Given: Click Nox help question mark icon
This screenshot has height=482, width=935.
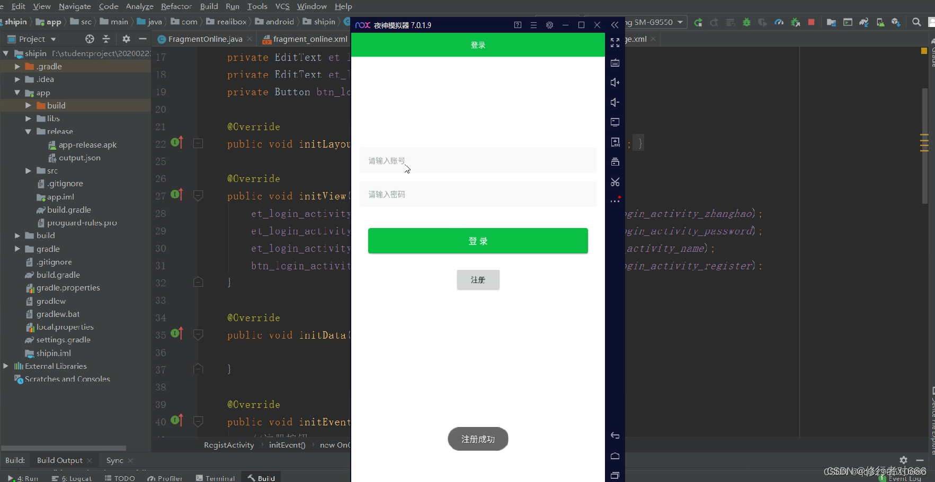Looking at the screenshot, I should point(518,25).
